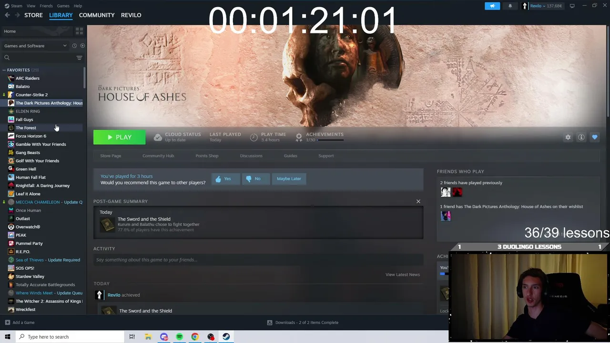Show game info panel icon

tap(581, 137)
